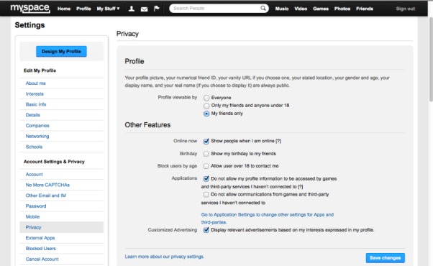Click the Sign out link

406,9
